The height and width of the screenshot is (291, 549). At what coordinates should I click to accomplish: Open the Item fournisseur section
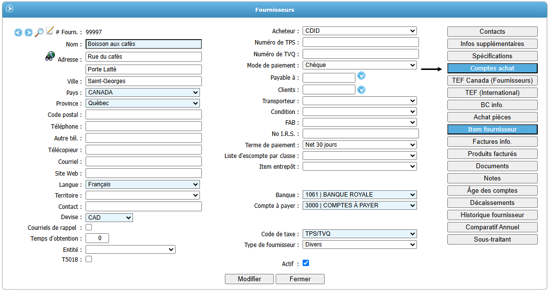click(x=492, y=130)
